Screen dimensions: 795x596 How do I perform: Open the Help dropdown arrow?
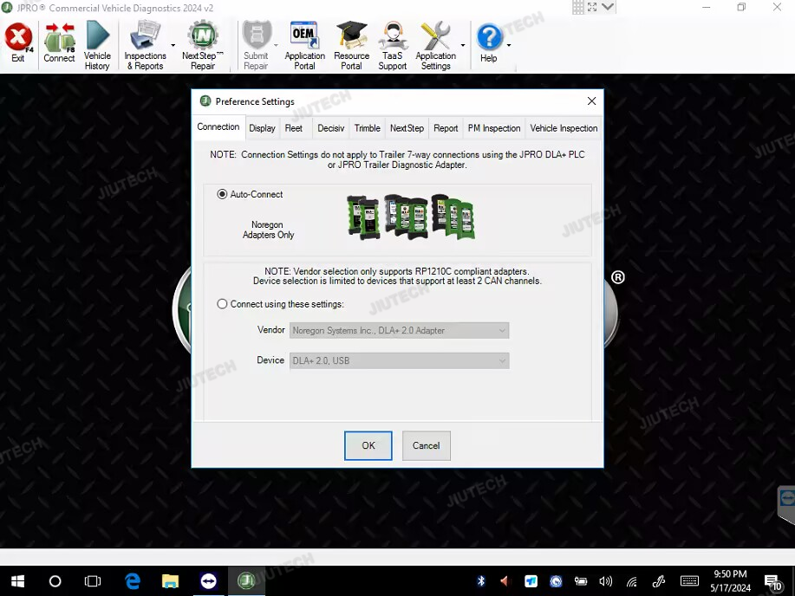[509, 45]
